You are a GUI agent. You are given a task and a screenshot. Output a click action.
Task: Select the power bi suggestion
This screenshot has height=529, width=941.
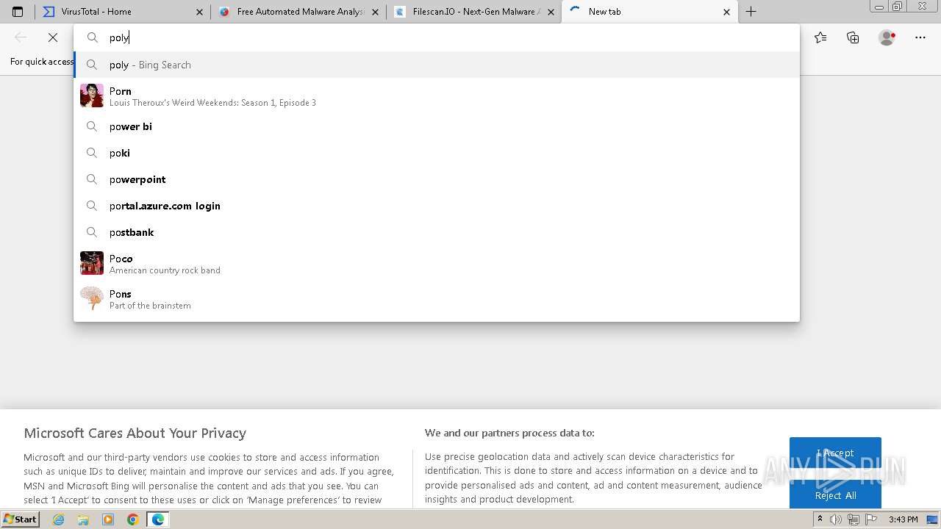click(x=437, y=126)
